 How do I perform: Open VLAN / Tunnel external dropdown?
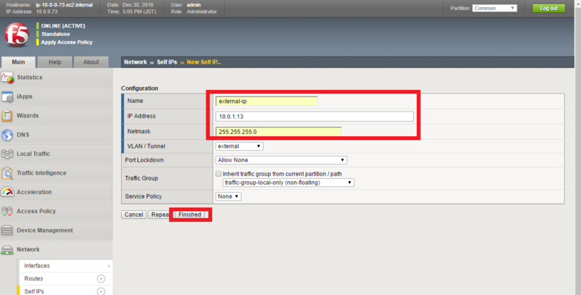click(x=239, y=146)
